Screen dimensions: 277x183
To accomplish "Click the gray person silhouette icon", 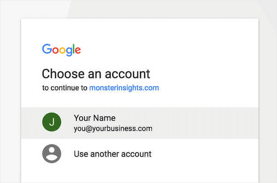I will coord(51,154).
